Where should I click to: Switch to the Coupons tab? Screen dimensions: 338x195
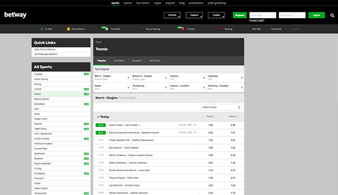(x=137, y=61)
